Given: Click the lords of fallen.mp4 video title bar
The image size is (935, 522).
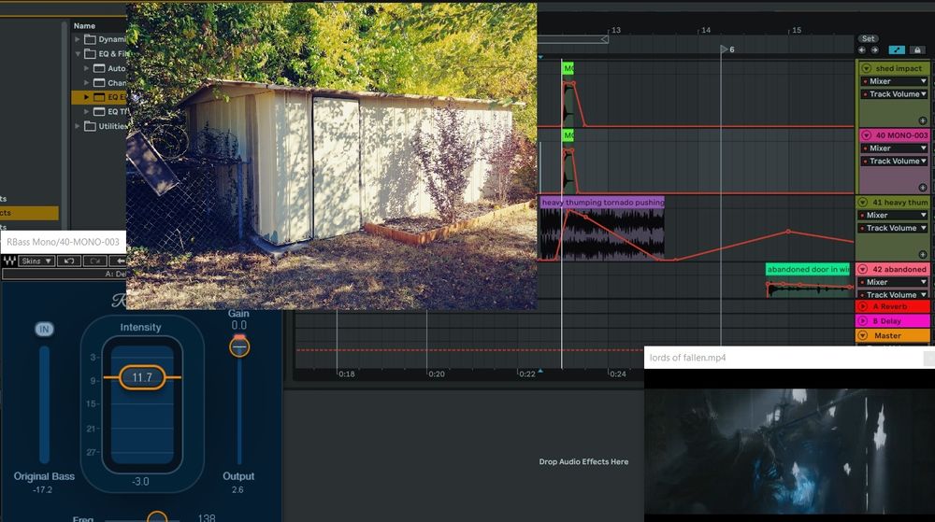Looking at the screenshot, I should click(789, 358).
